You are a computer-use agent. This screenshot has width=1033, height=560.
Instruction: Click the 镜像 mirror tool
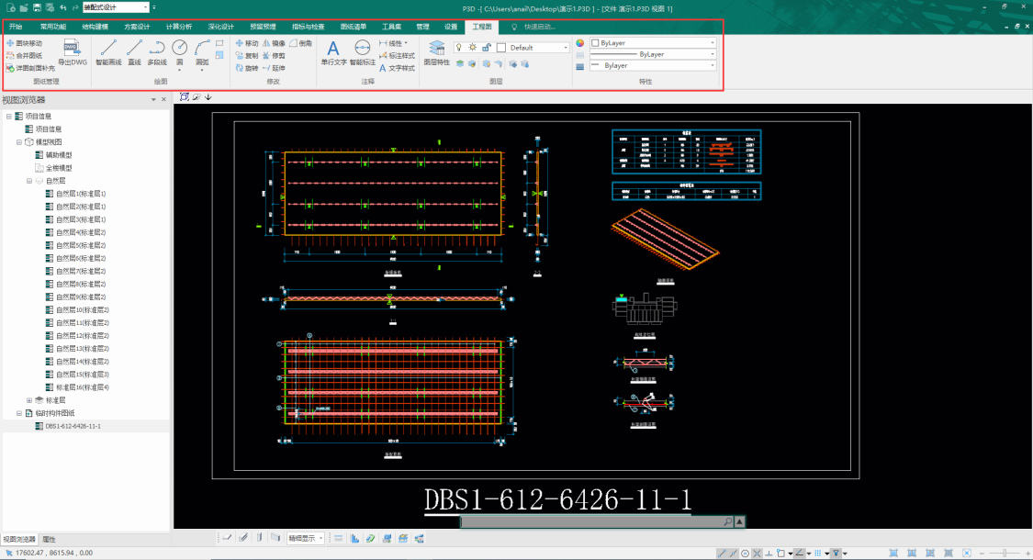(x=274, y=43)
